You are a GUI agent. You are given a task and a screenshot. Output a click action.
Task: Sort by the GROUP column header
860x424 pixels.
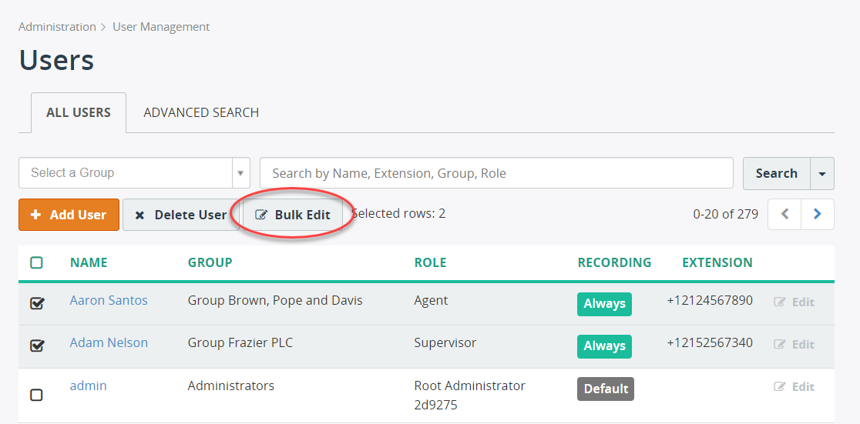click(x=210, y=262)
